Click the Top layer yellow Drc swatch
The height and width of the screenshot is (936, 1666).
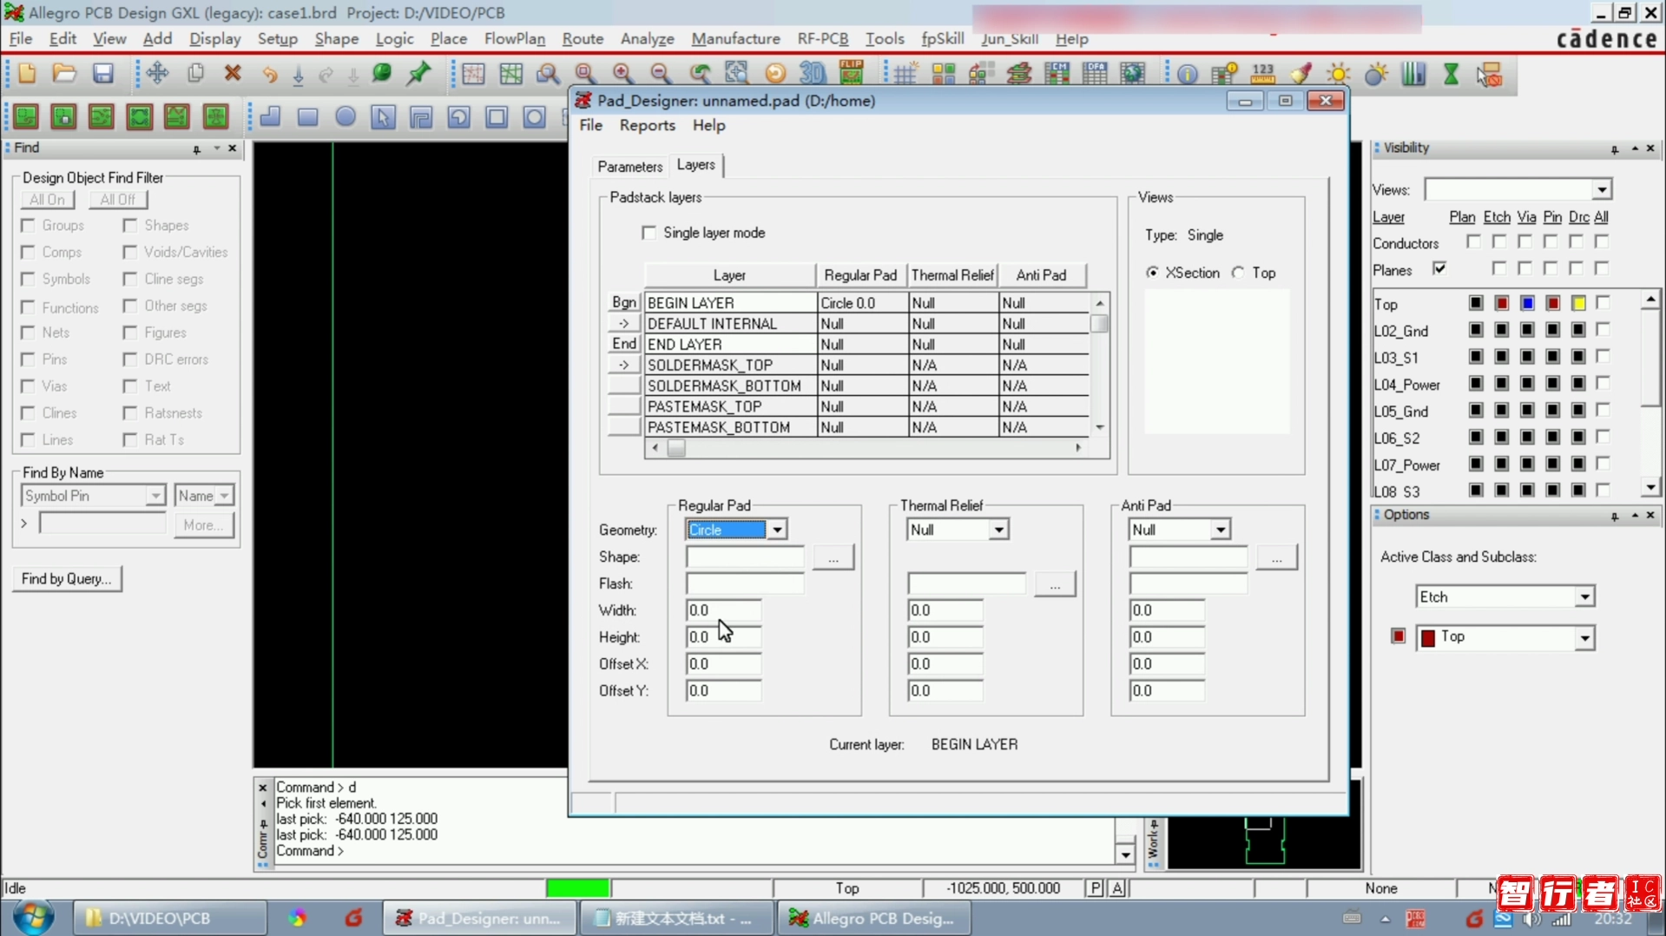(x=1578, y=303)
